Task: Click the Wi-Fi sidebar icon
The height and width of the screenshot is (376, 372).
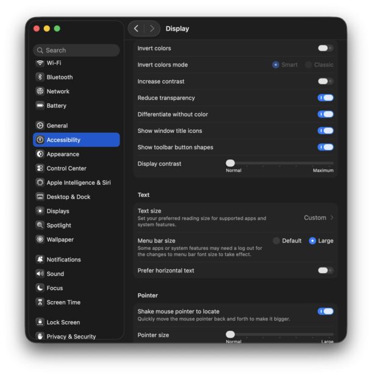Action: pyautogui.click(x=40, y=63)
